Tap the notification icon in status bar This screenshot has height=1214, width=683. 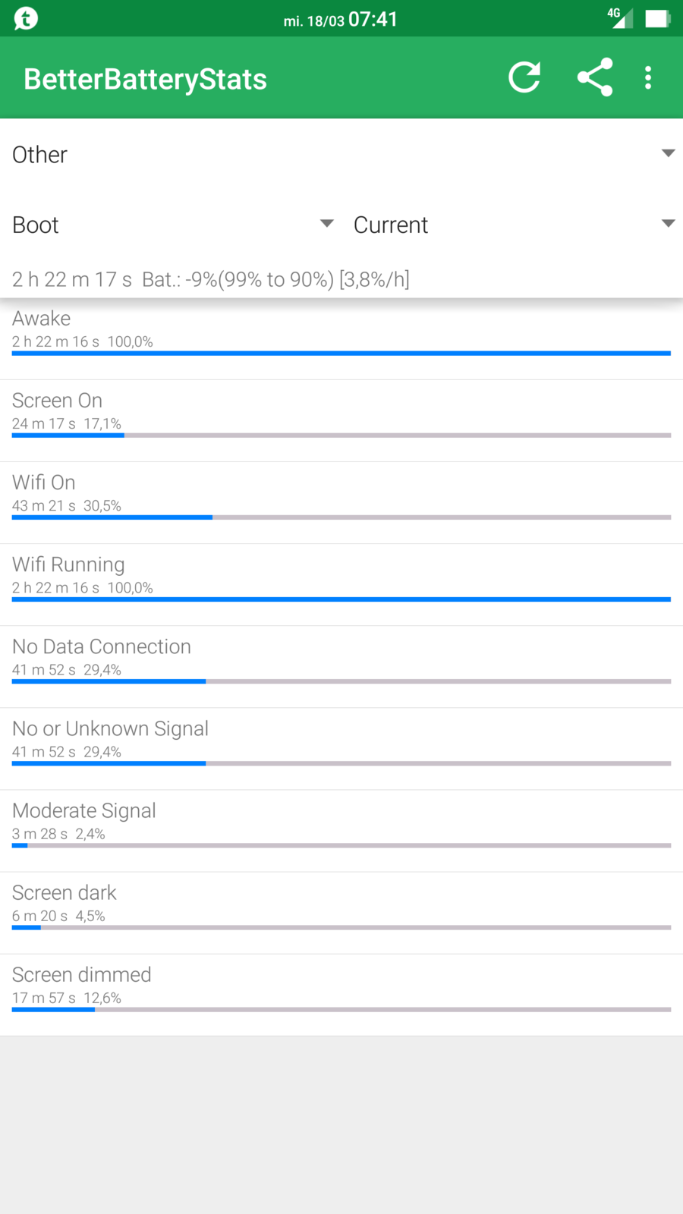point(26,18)
